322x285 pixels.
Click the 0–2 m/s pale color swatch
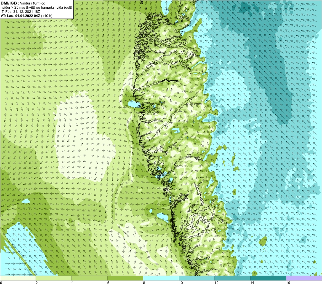point(18,278)
